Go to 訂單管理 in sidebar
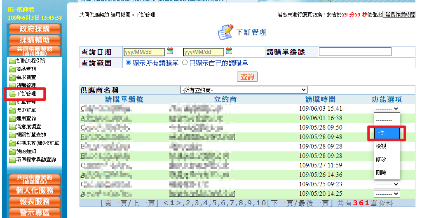 click(x=26, y=102)
